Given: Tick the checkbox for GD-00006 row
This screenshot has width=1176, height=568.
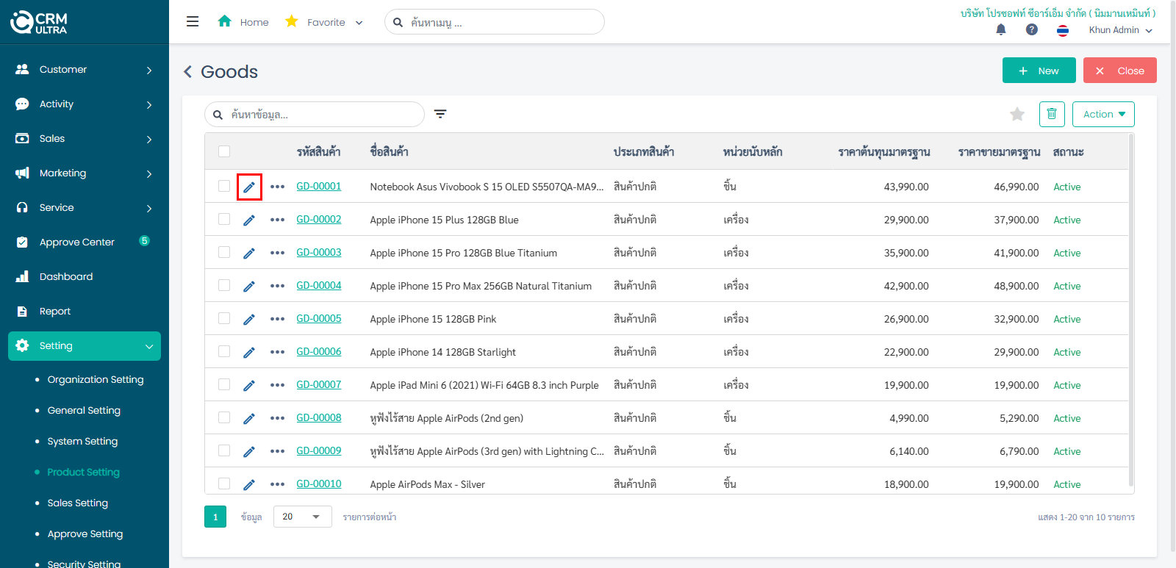Looking at the screenshot, I should coord(224,351).
